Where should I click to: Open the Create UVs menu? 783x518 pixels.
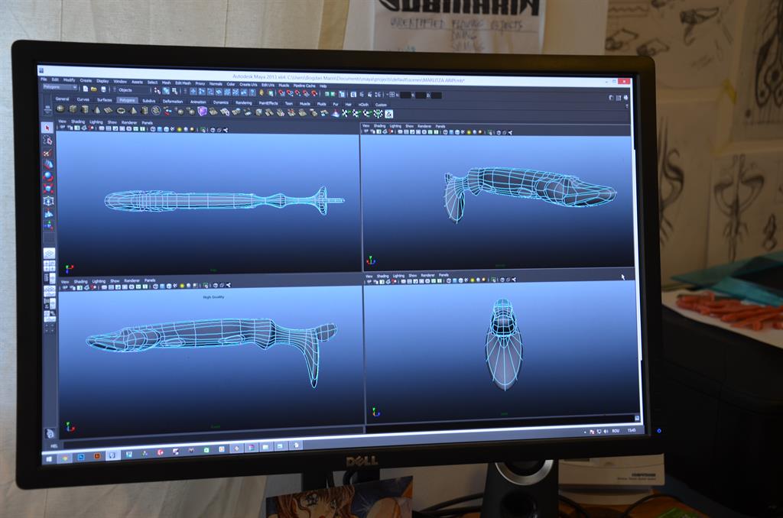(249, 84)
